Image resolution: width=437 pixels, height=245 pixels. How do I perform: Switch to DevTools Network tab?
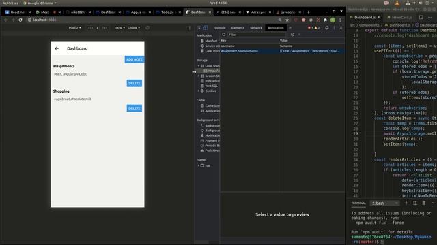[x=256, y=28]
